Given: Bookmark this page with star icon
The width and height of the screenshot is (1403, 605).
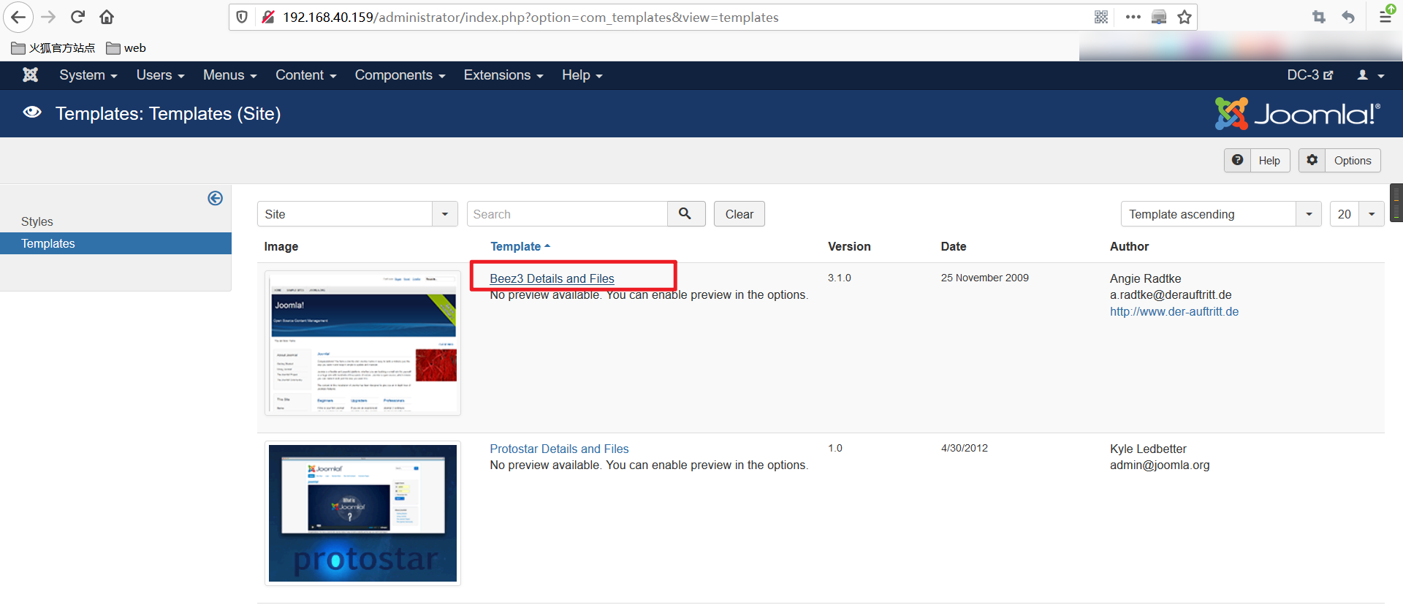Looking at the screenshot, I should (1185, 17).
